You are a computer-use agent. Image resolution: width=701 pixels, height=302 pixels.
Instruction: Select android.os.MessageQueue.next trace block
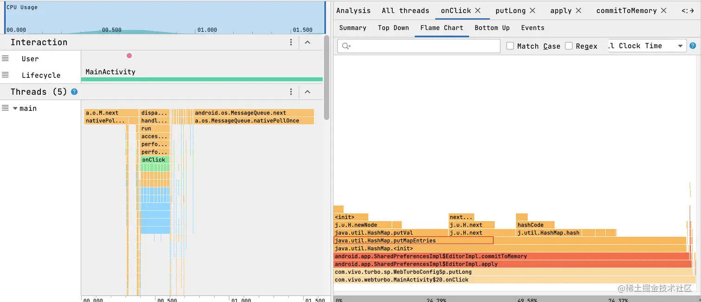click(254, 113)
